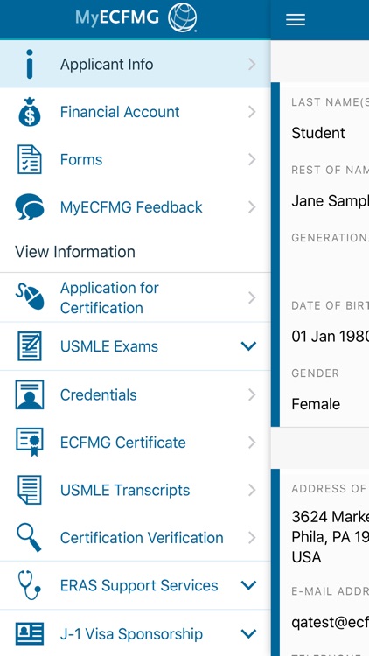Screen dimensions: 369x656
Task: Select MyECFMG Feedback menu entry
Action: pos(136,207)
